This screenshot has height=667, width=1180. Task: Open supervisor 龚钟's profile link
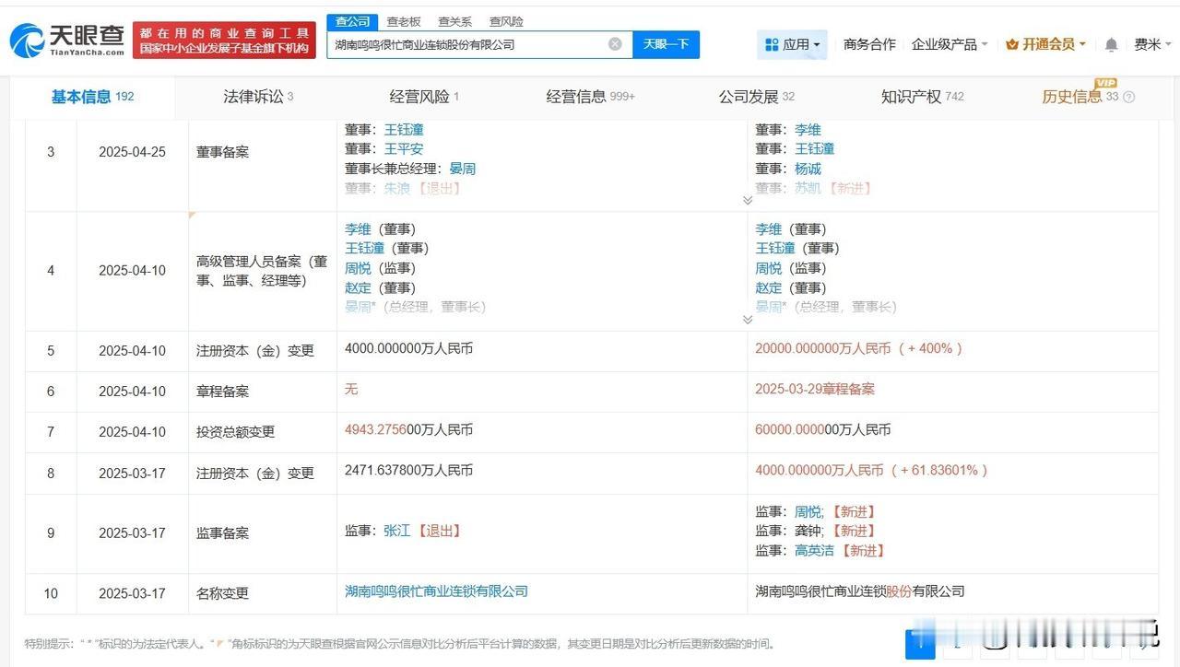click(808, 531)
